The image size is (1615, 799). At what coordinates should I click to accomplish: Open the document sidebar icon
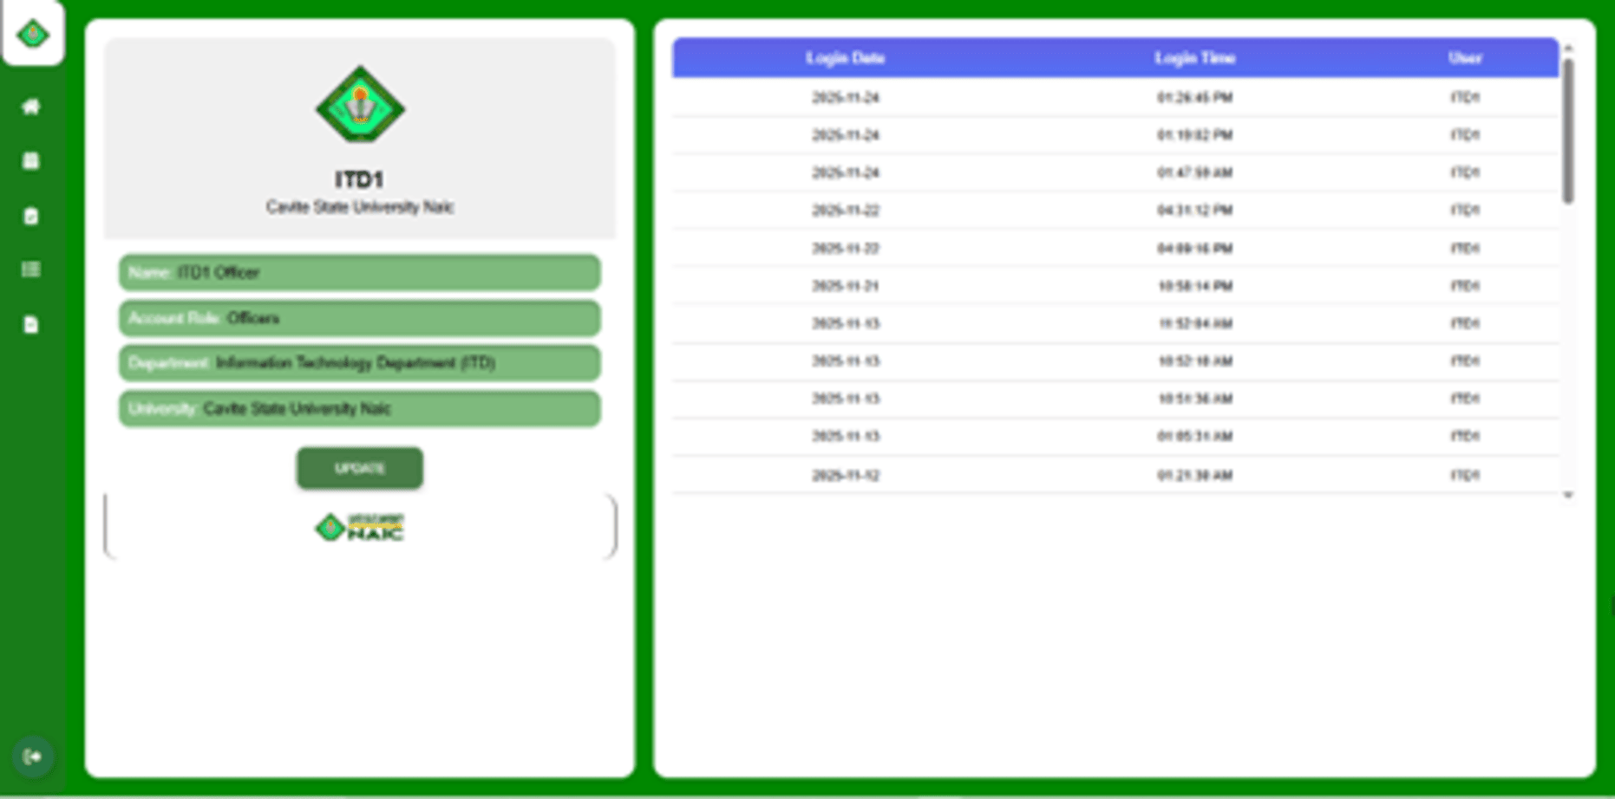(31, 325)
